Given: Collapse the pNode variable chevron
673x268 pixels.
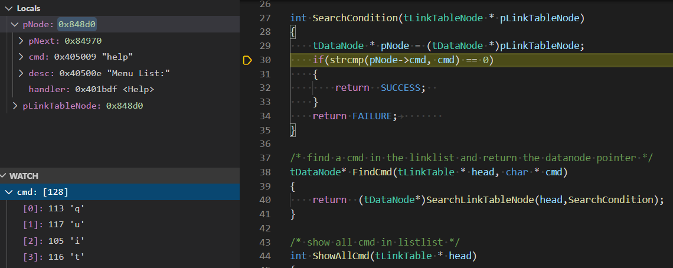Looking at the screenshot, I should tap(15, 25).
